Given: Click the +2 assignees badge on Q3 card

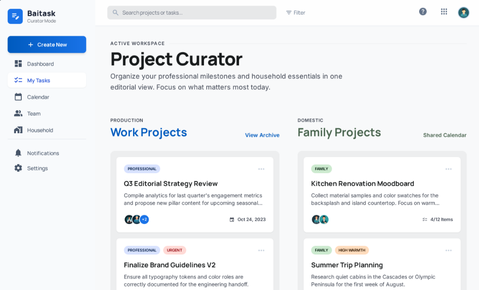Looking at the screenshot, I should click(x=144, y=220).
